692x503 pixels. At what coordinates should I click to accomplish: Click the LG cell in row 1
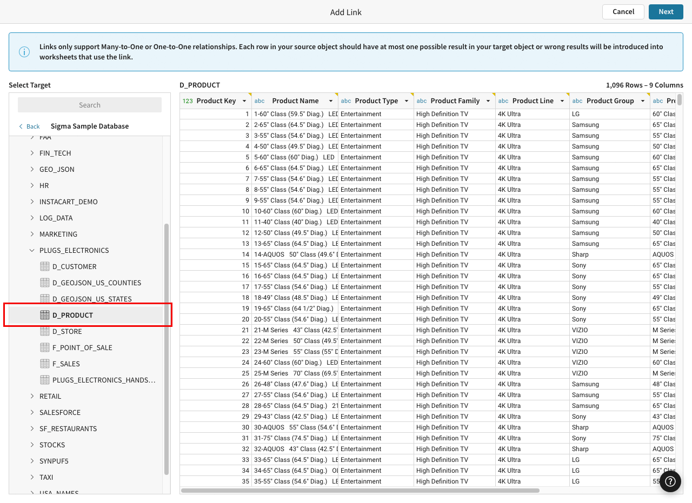[x=610, y=114]
